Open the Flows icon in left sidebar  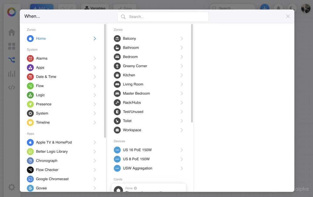click(x=12, y=60)
